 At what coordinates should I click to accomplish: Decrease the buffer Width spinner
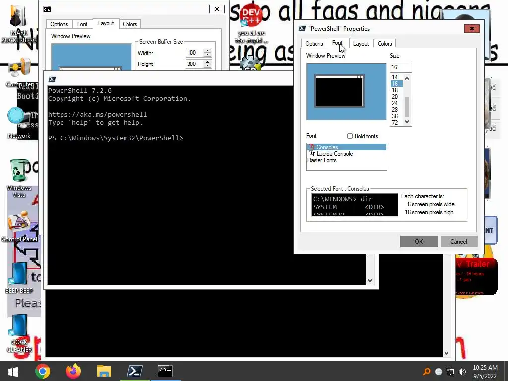click(x=208, y=55)
